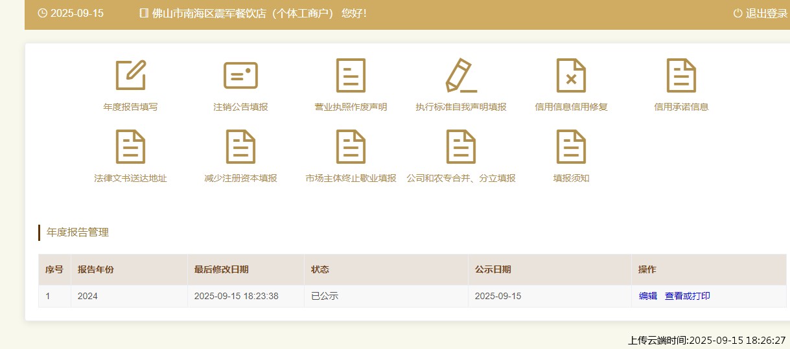
Task: Open the 法律文书送达地址 document icon
Action: click(x=130, y=146)
